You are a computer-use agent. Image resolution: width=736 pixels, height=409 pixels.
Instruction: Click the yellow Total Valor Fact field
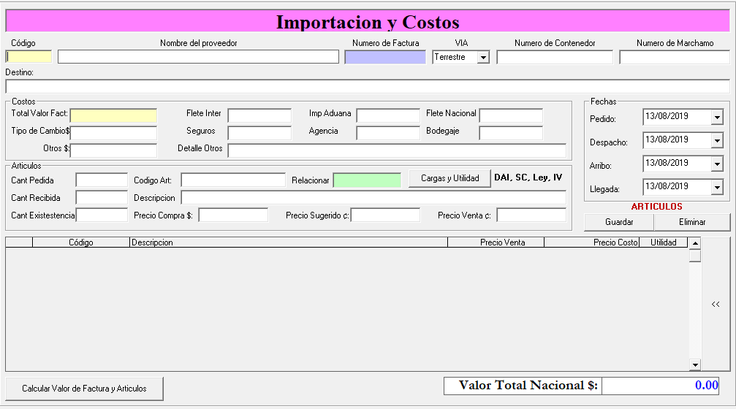coord(113,115)
